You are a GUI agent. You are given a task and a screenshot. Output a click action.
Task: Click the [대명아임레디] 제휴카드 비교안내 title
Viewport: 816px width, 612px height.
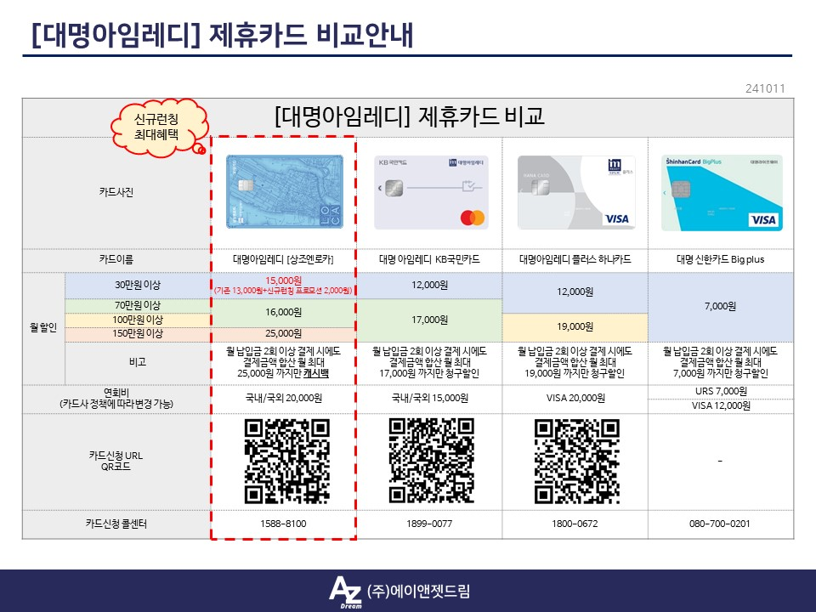pyautogui.click(x=222, y=36)
